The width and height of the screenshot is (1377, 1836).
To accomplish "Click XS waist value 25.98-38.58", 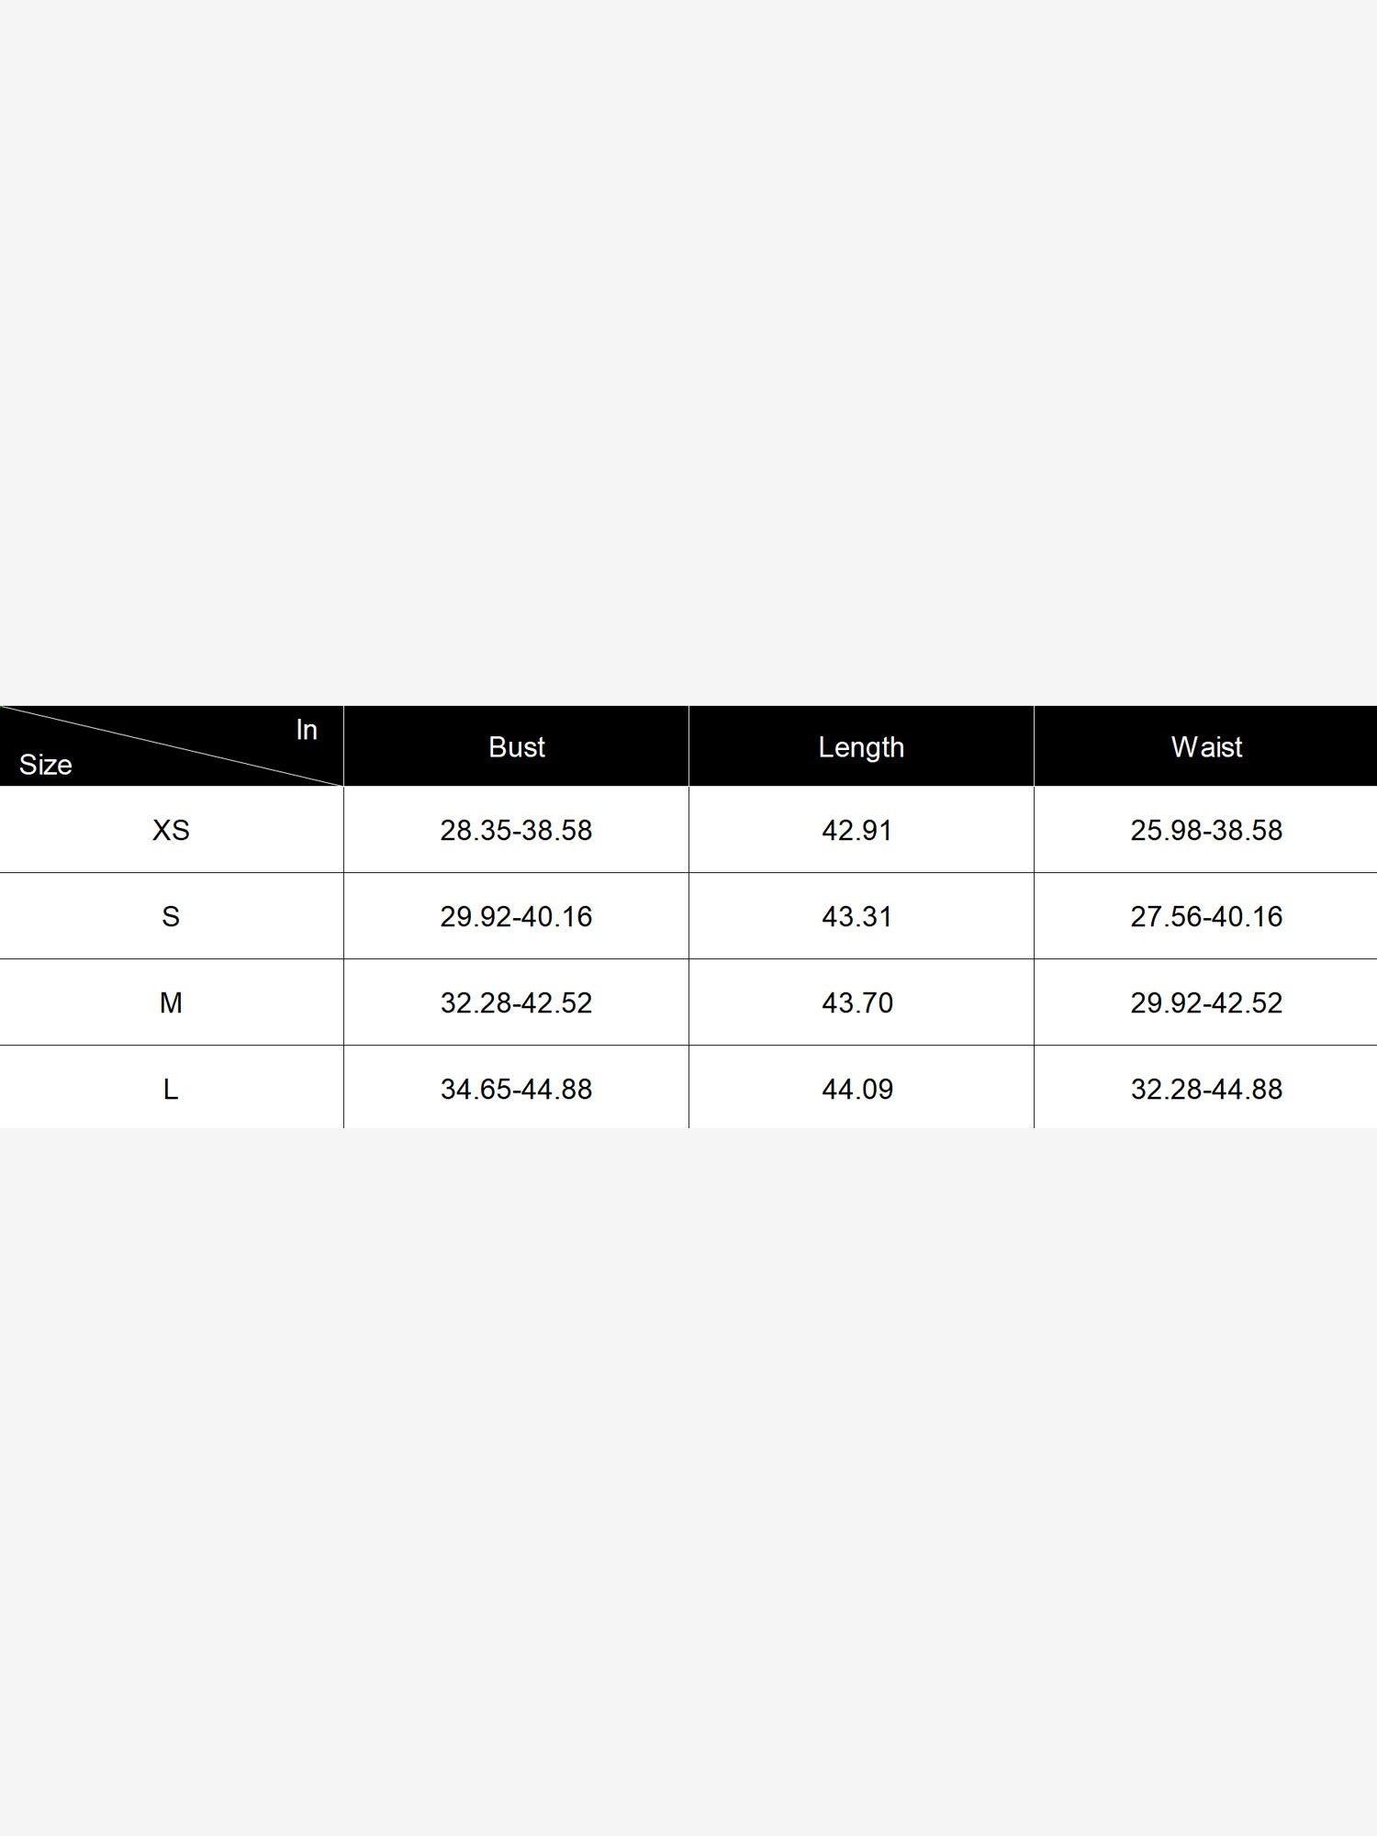I will point(1206,830).
